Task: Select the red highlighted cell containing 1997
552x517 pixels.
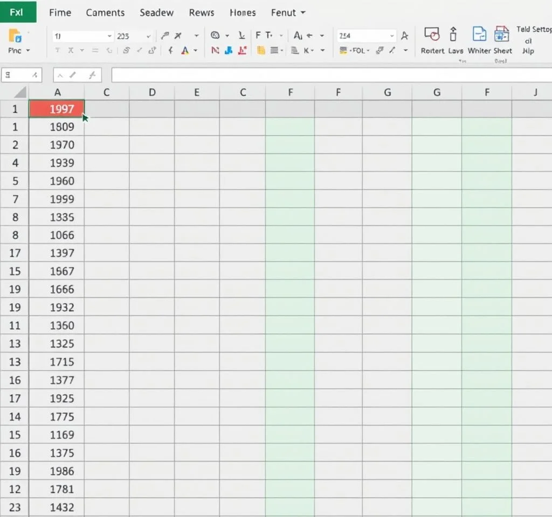Action: [57, 109]
